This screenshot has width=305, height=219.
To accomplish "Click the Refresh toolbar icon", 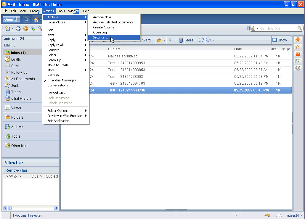I will coord(33,29).
